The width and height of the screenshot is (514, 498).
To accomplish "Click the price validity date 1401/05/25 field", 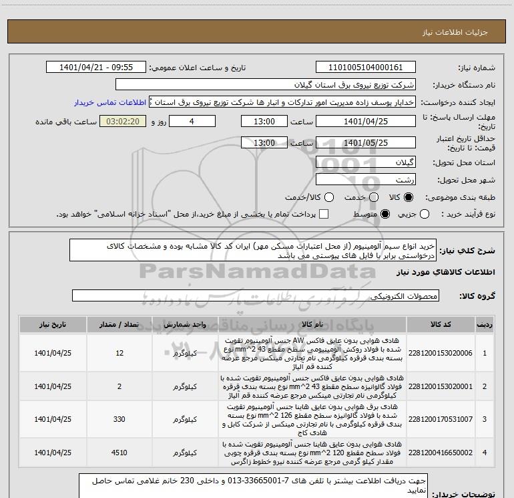I will pyautogui.click(x=366, y=142).
